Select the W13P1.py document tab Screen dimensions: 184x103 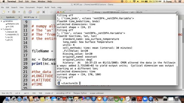29,17
